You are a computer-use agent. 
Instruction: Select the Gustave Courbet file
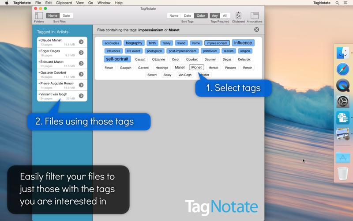point(62,74)
